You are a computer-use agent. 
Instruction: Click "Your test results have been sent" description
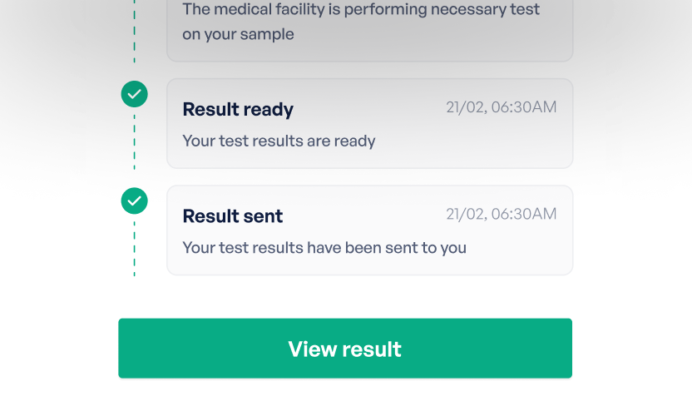coord(324,247)
